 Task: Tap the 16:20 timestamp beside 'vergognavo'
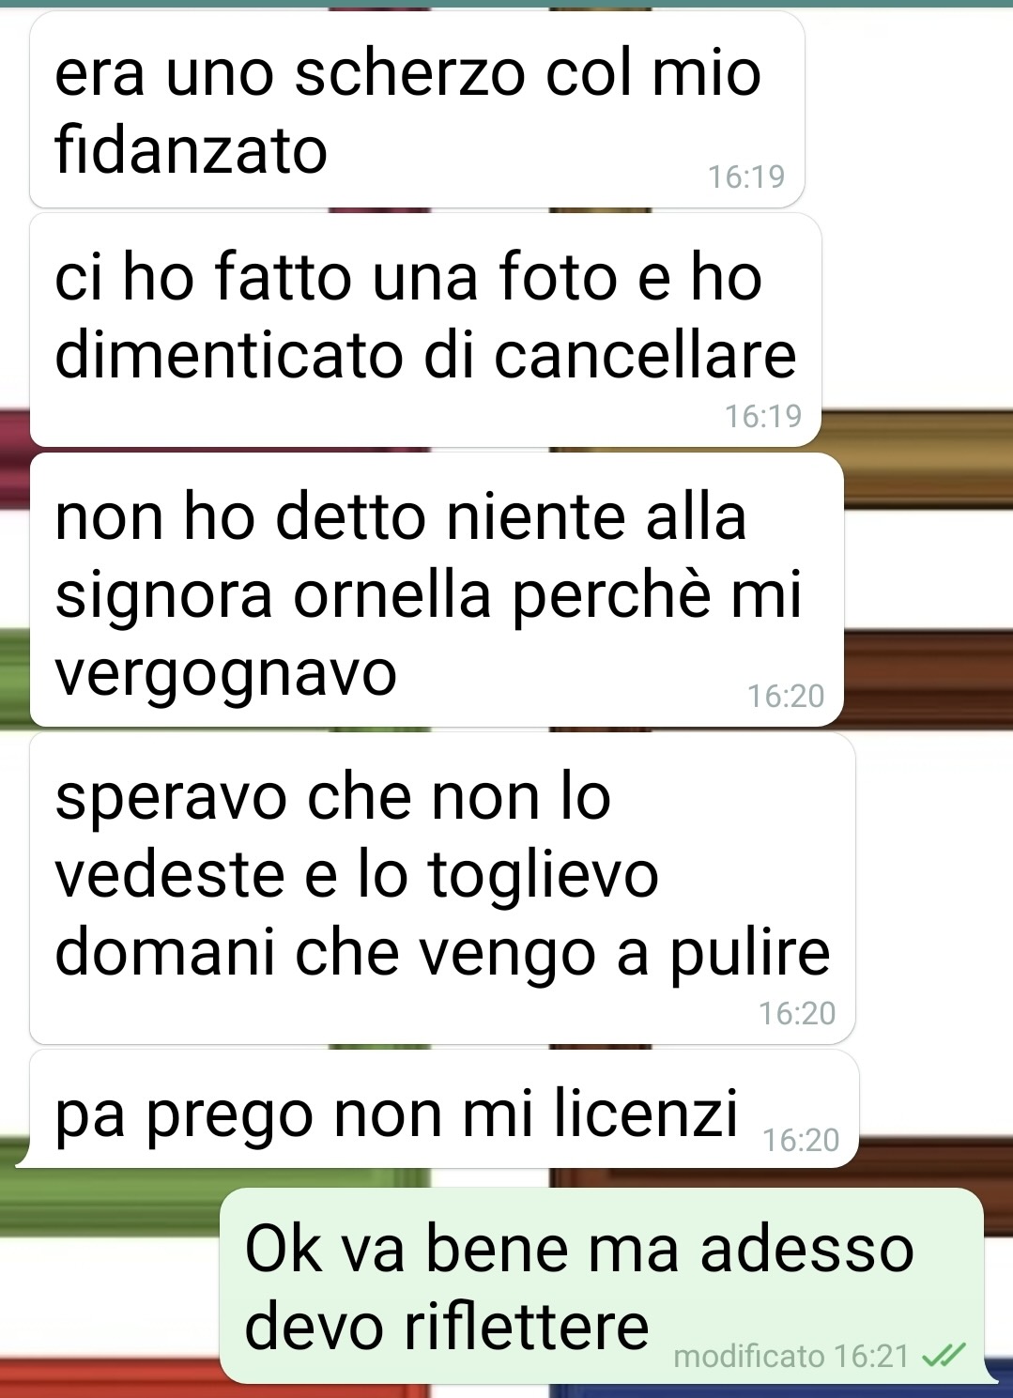click(x=786, y=696)
